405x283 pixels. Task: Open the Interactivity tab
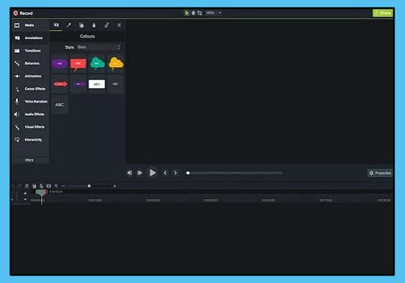(x=30, y=139)
